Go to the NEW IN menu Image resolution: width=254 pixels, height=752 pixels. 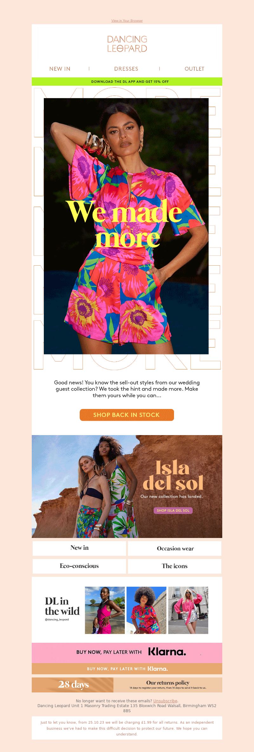(x=60, y=69)
